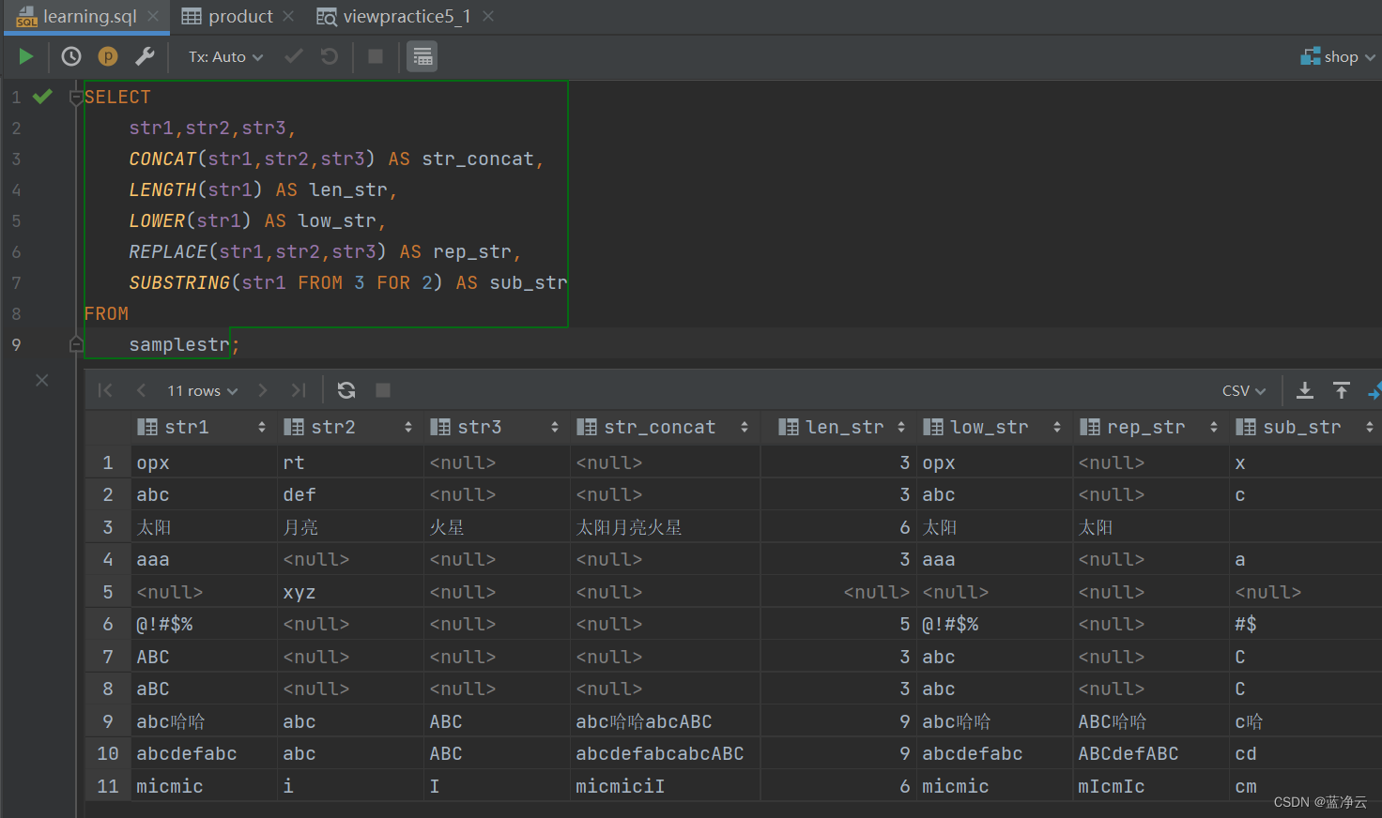Viewport: 1382px width, 818px height.
Task: Run the SQL query with Execute button
Action: pyautogui.click(x=26, y=56)
